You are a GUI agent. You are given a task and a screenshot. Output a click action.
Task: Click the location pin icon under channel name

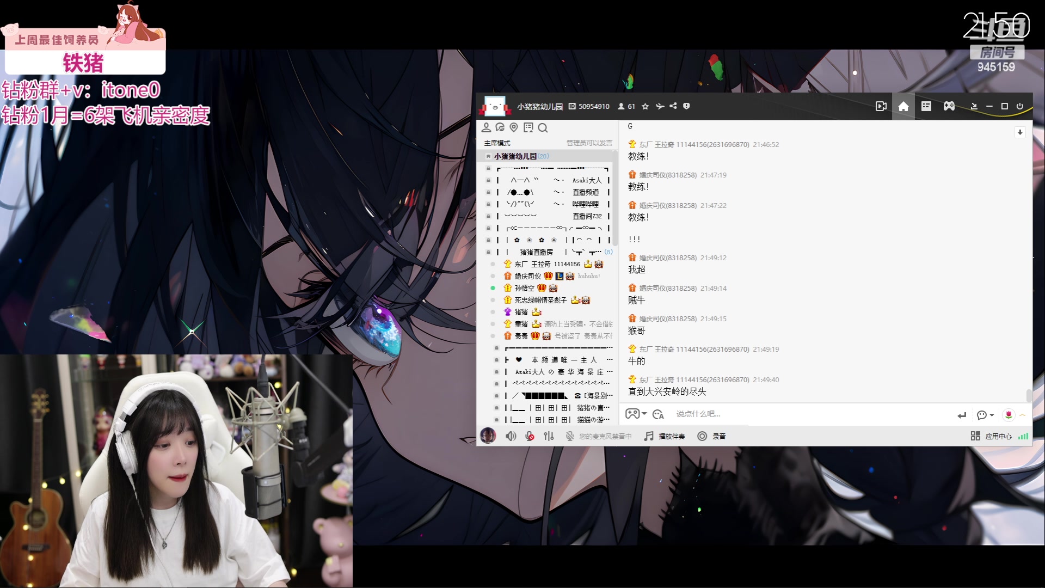[514, 127]
